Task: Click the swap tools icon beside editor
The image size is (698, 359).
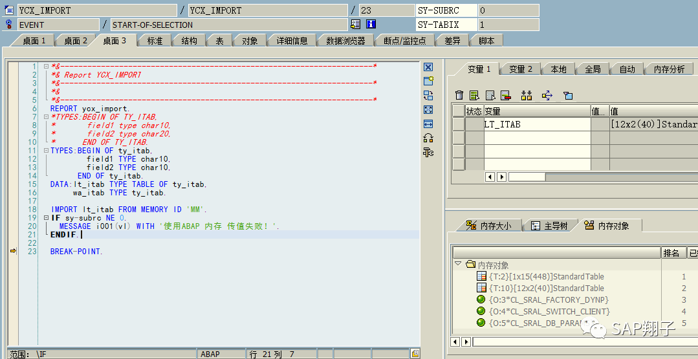Action: click(428, 138)
